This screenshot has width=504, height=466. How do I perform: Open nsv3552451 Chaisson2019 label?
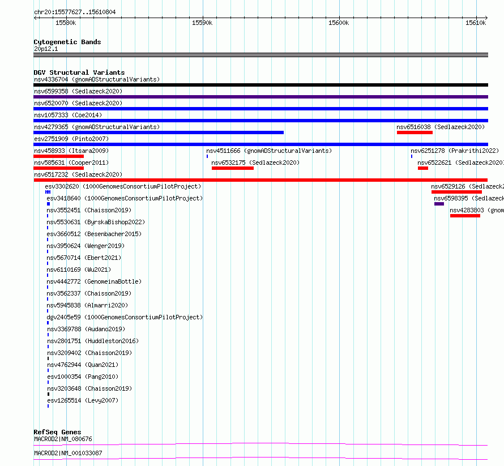pyautogui.click(x=89, y=210)
